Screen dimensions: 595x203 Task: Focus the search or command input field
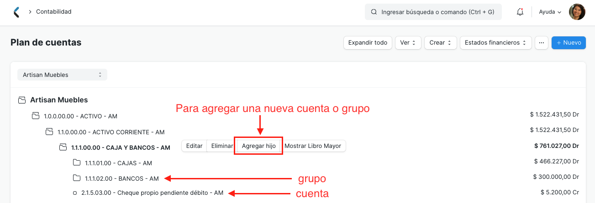pyautogui.click(x=433, y=12)
